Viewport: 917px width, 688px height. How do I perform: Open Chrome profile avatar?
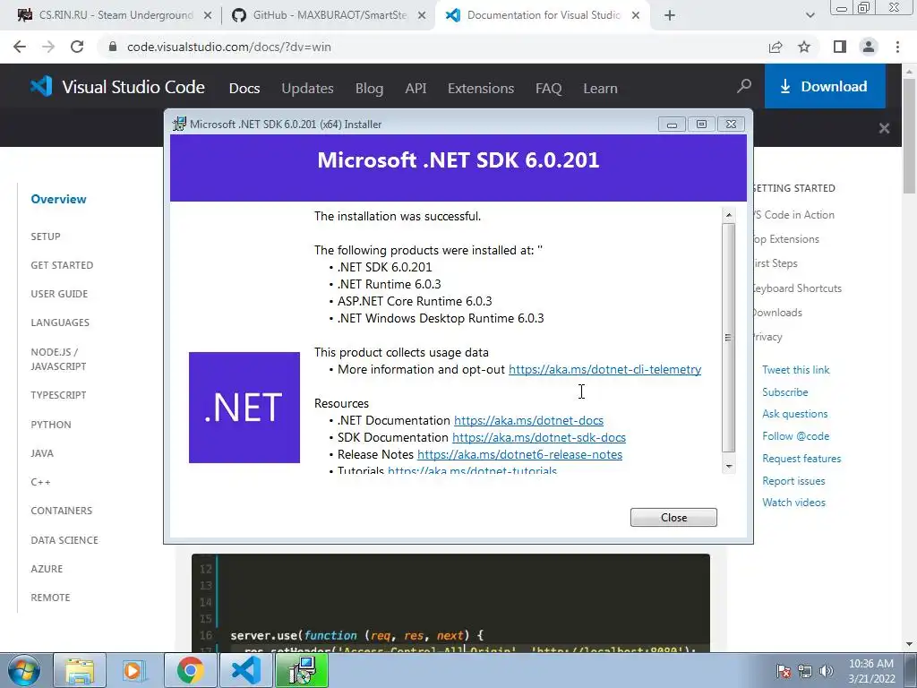click(869, 47)
